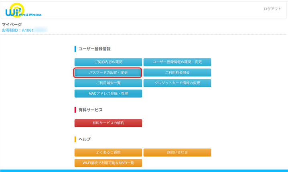Screen dimensions: 288x172
Task: Select the お客様ID customer number text
Action: pyautogui.click(x=24, y=30)
